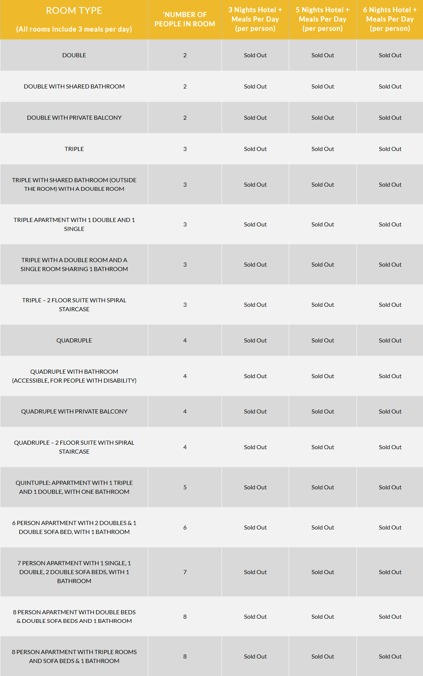The width and height of the screenshot is (423, 676).
Task: Select the DOUBLE WITH PRIVATE BALCONY room label
Action: coord(74,118)
